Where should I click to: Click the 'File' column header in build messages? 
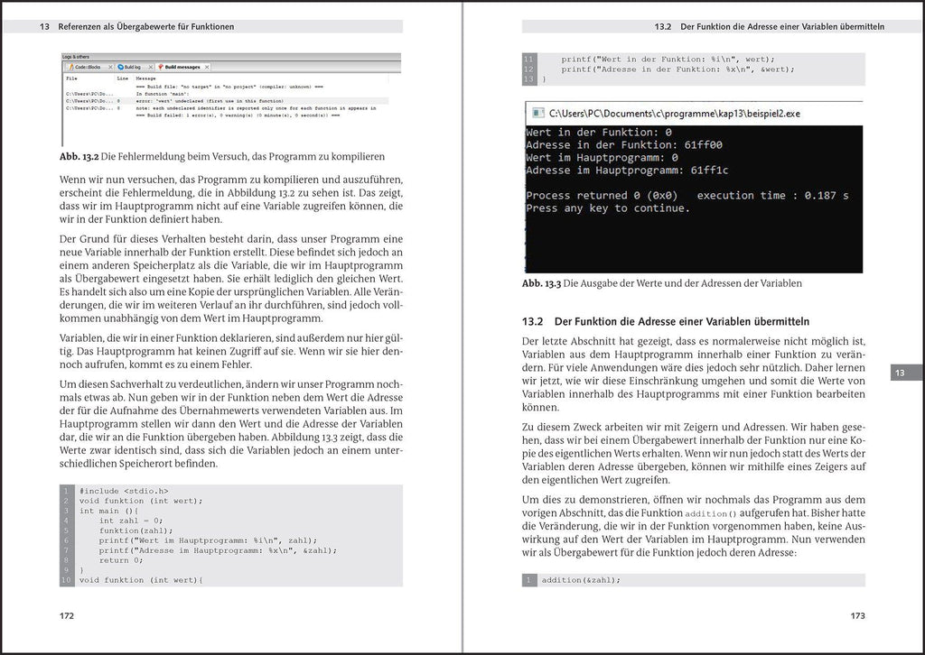71,78
